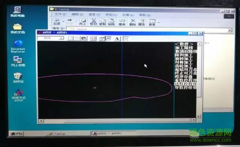Select 终止对刀点 in the AUTOP side menu
The image size is (240, 147).
click(x=186, y=73)
